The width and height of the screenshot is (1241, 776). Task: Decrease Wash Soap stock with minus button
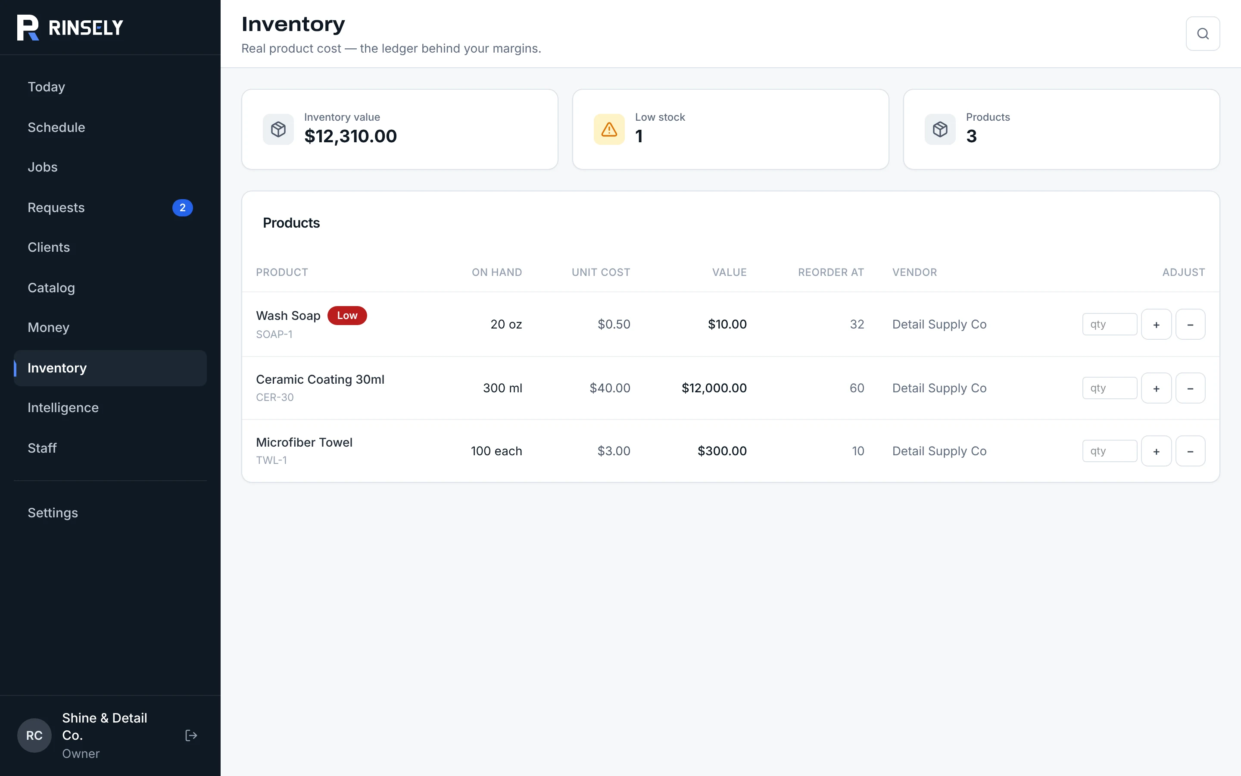pyautogui.click(x=1190, y=324)
